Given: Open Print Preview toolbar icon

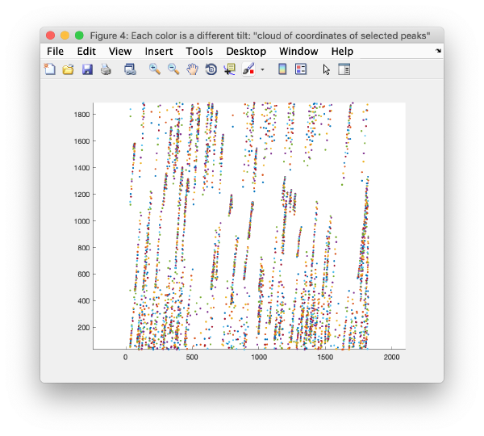Looking at the screenshot, I should point(130,69).
